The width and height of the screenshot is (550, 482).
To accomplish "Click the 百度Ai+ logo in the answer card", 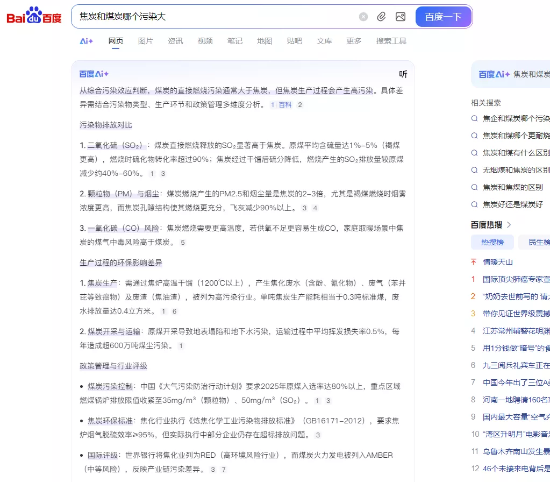I will [94, 74].
